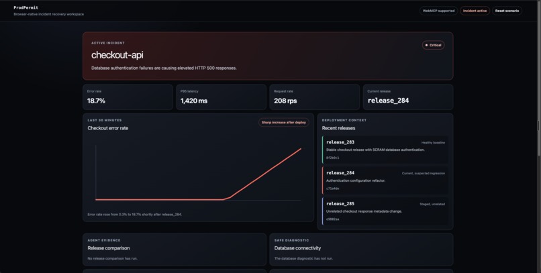
Task: Click the Critical severity badge
Action: 434,45
